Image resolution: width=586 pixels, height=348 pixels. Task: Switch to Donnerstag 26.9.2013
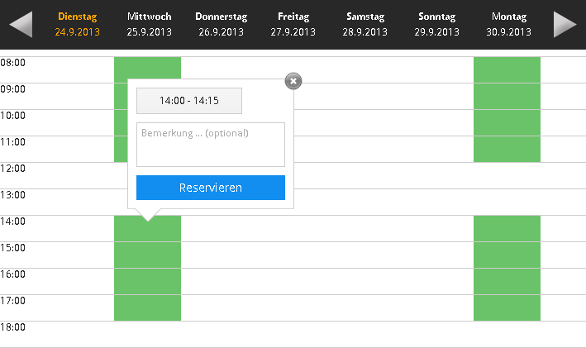[221, 24]
